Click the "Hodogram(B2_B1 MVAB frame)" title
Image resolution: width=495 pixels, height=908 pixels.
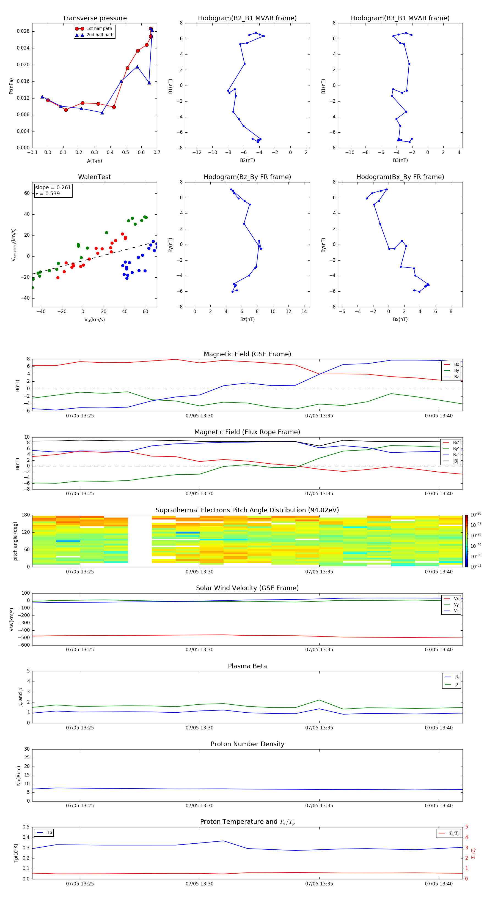[247, 18]
